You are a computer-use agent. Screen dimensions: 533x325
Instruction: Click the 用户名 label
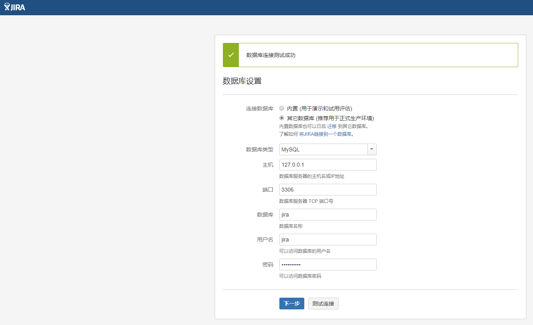[265, 240]
